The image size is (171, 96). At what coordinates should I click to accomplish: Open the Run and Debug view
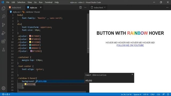coord(3,33)
